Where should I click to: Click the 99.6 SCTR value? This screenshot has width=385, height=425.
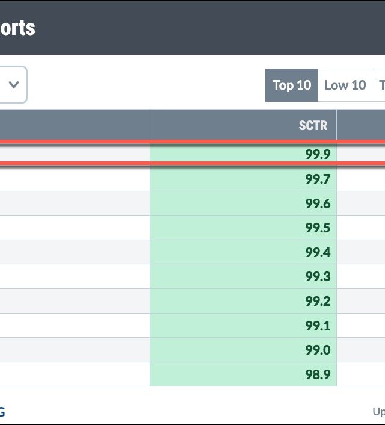click(318, 203)
